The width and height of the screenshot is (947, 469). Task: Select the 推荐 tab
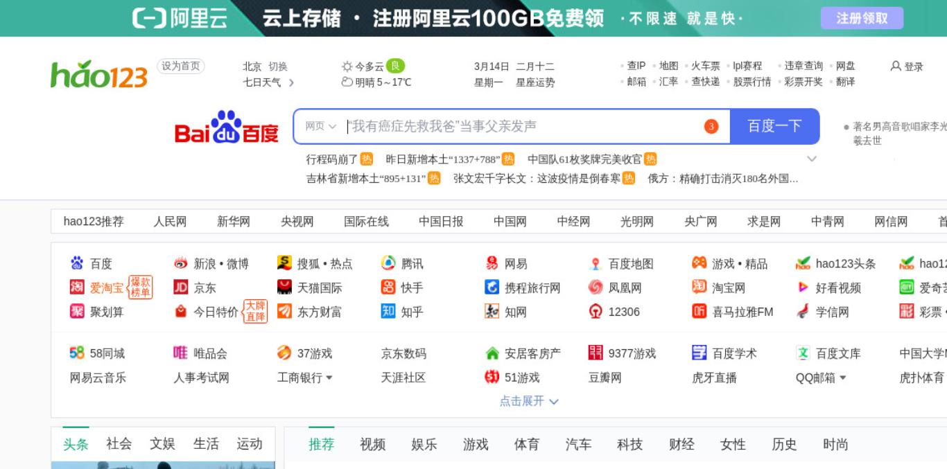click(x=322, y=444)
